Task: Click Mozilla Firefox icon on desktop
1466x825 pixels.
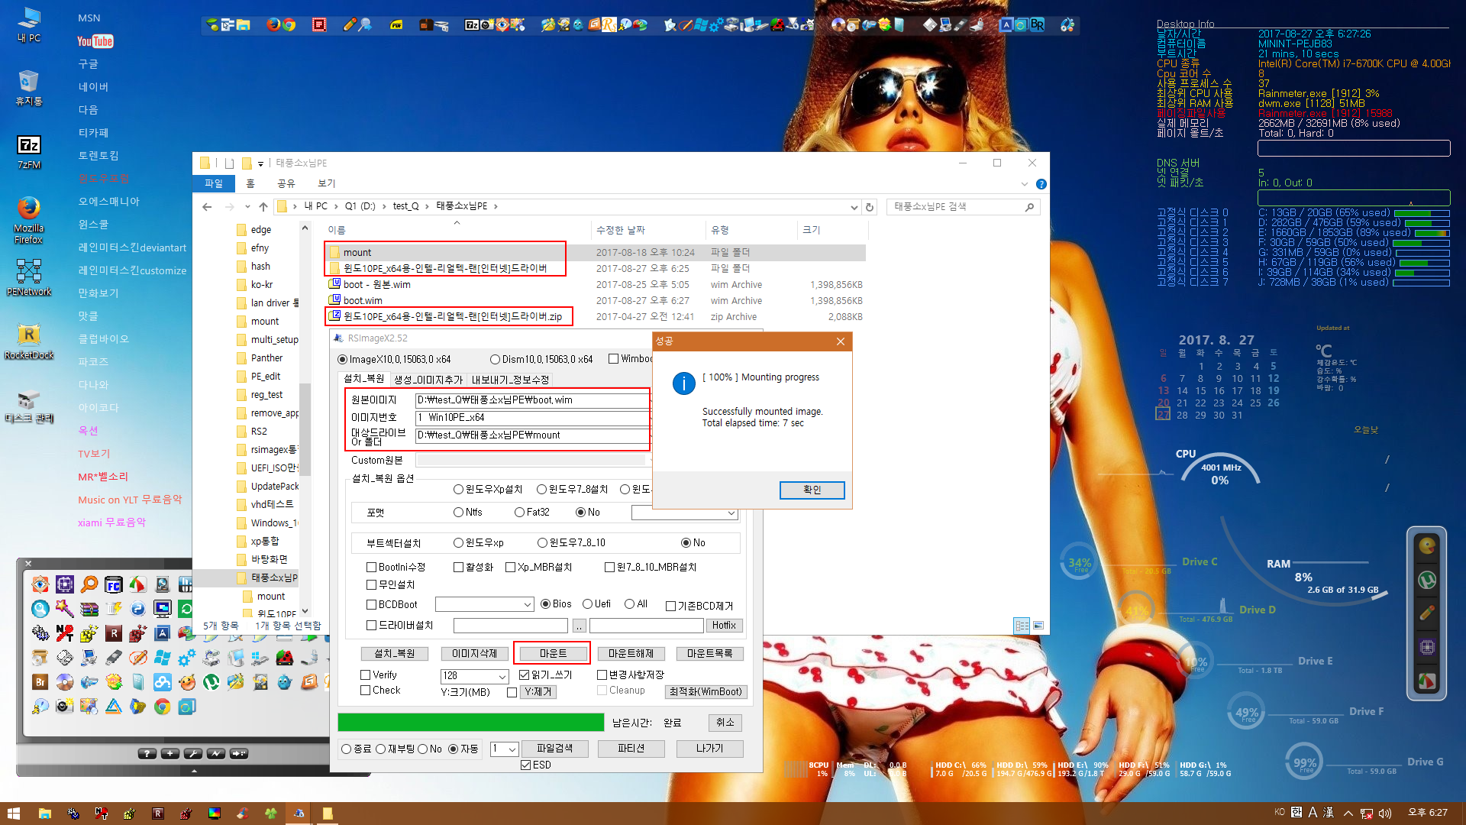Action: pos(27,219)
